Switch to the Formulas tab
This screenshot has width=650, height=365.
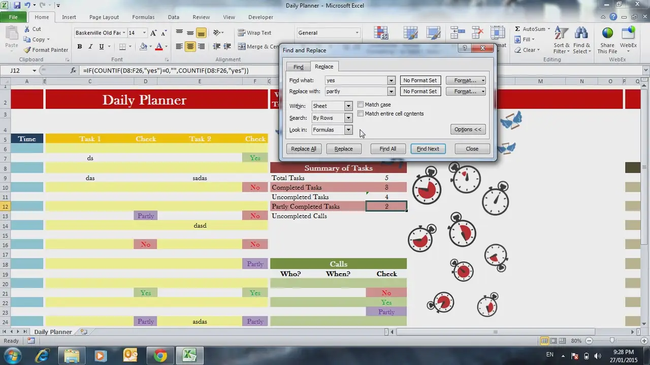tap(143, 17)
